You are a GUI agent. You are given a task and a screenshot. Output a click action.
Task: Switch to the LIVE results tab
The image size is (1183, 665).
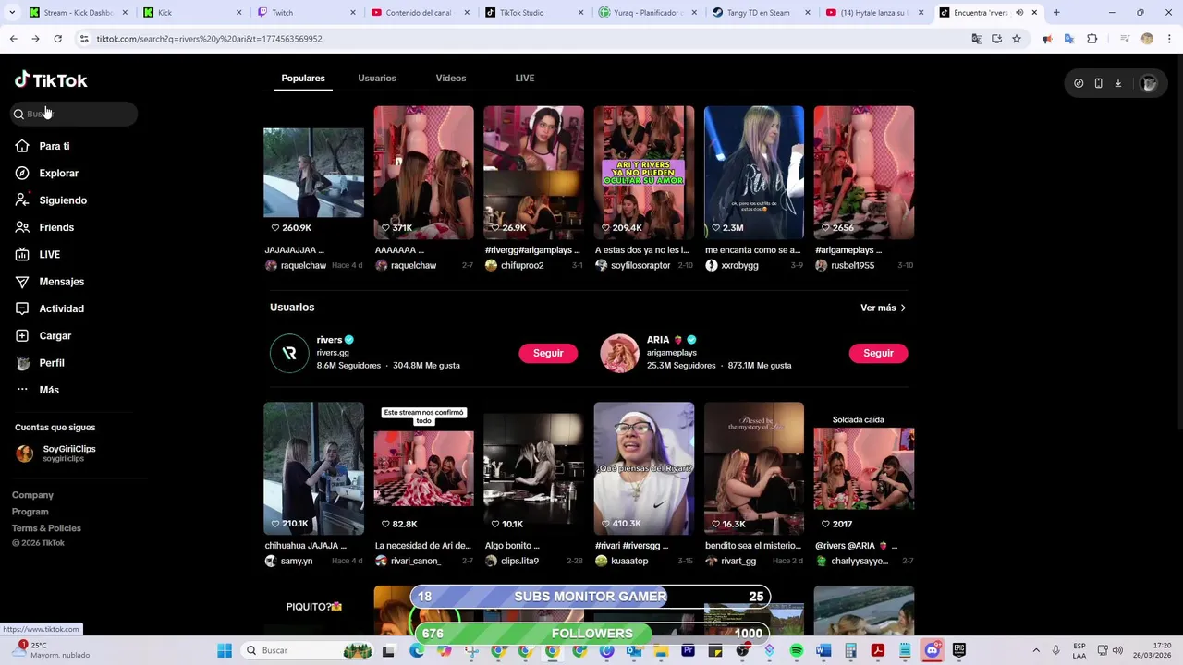(525, 79)
